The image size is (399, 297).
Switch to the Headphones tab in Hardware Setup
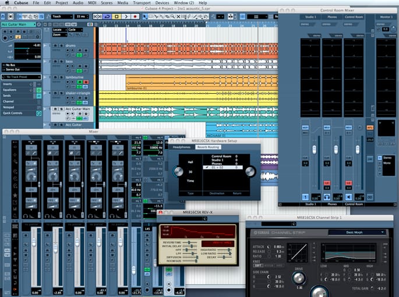point(181,147)
